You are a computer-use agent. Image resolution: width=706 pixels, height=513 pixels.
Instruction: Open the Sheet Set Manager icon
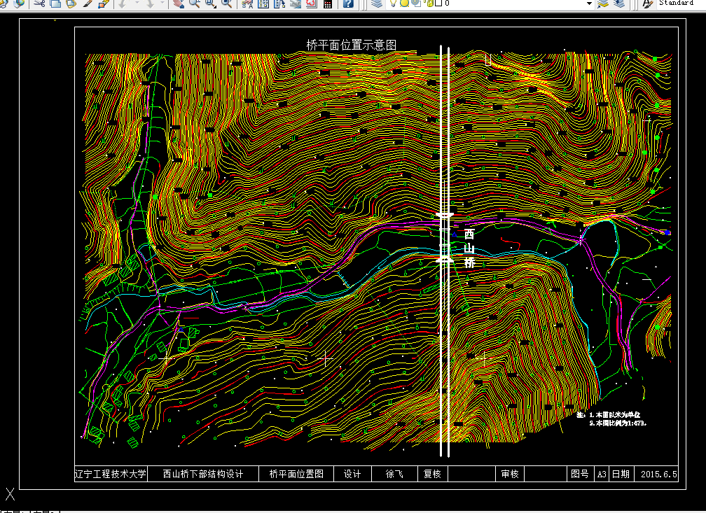point(296,3)
